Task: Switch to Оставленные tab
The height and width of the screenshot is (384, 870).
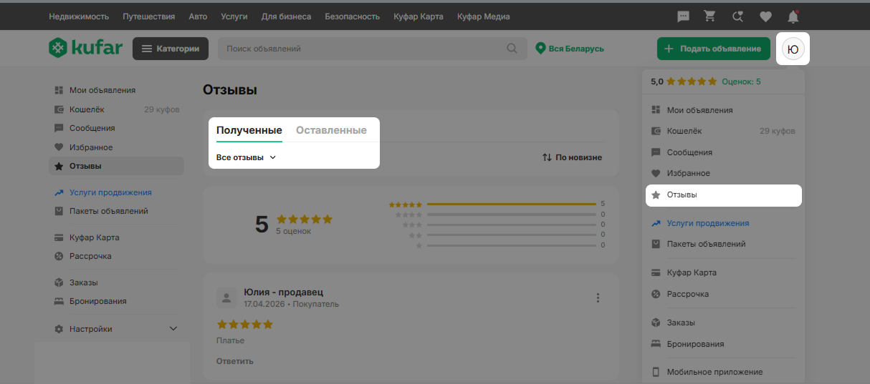Action: [x=331, y=130]
